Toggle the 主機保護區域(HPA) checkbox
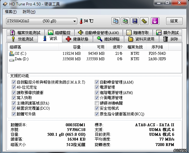This screenshot has height=153, width=189. pyautogui.click(x=14, y=103)
